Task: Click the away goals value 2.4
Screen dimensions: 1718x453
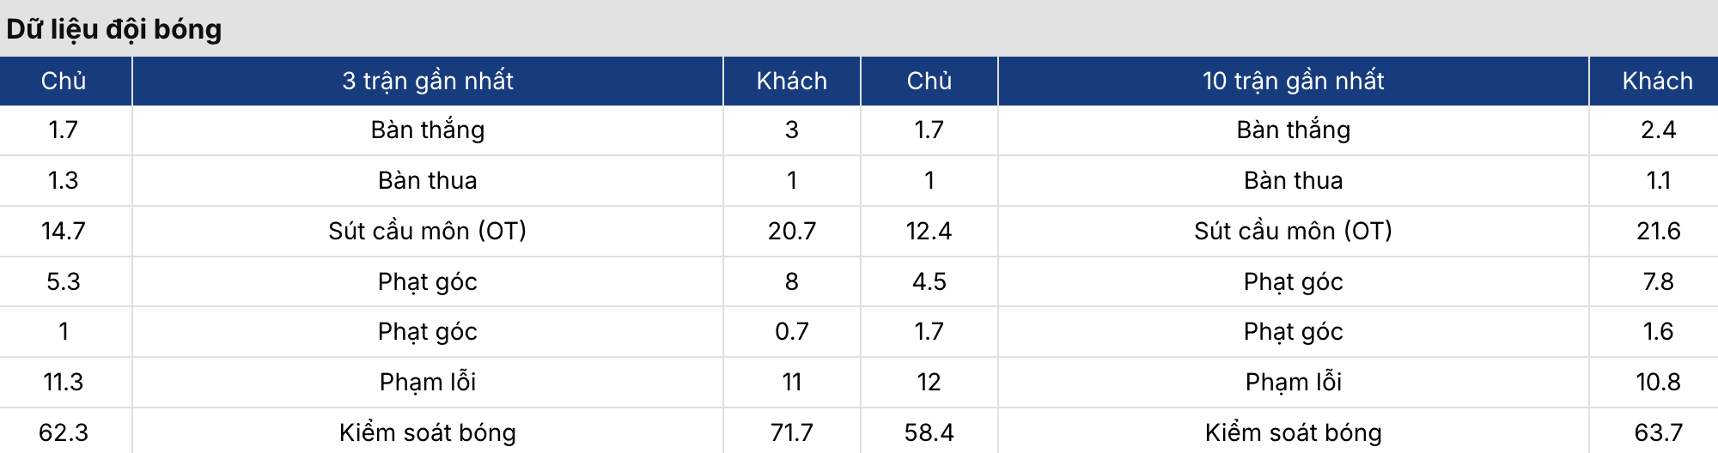Action: coord(1658,130)
